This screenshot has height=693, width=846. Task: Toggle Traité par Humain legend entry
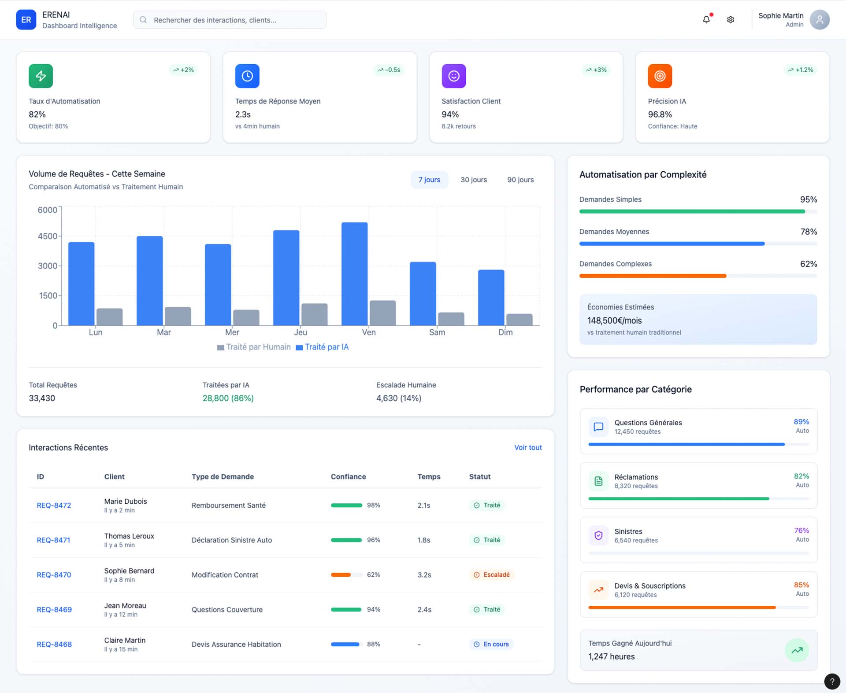click(254, 347)
